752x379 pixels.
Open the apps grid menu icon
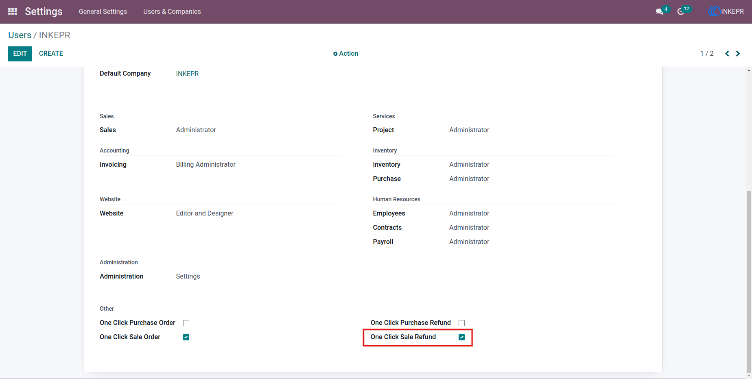[13, 11]
